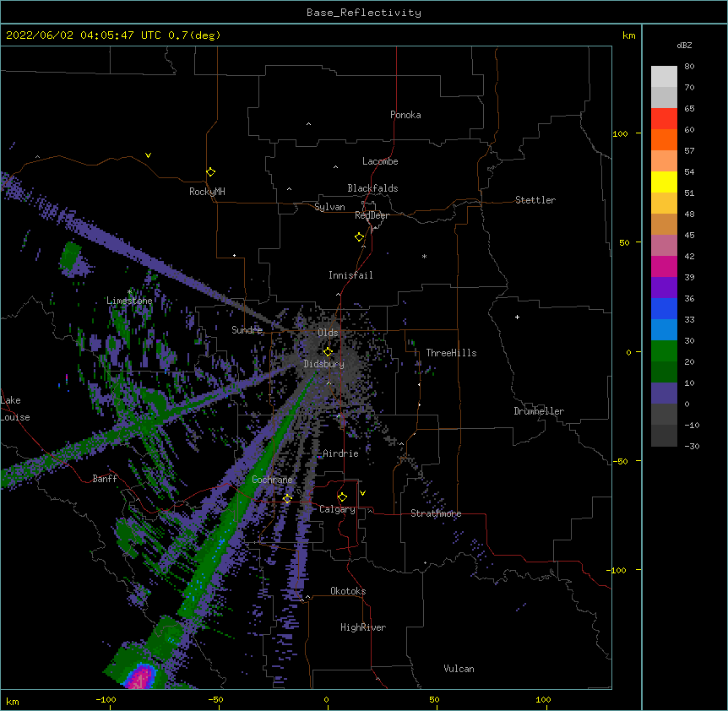Select the yellow radar site diamond between Olds and Didsbury

(328, 352)
